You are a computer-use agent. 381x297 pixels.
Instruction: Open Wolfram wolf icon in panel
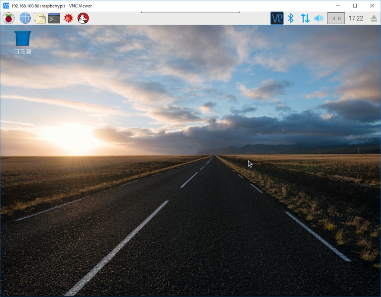click(83, 18)
